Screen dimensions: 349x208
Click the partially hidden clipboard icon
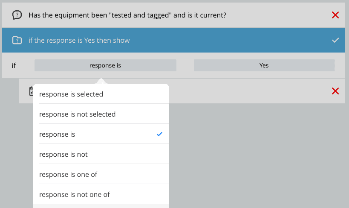pyautogui.click(x=30, y=91)
